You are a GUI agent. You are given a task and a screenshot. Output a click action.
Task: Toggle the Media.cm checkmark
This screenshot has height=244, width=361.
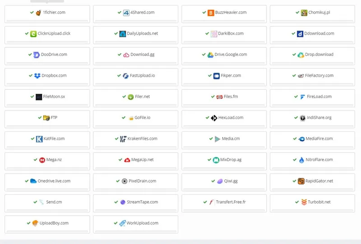pos(211,138)
